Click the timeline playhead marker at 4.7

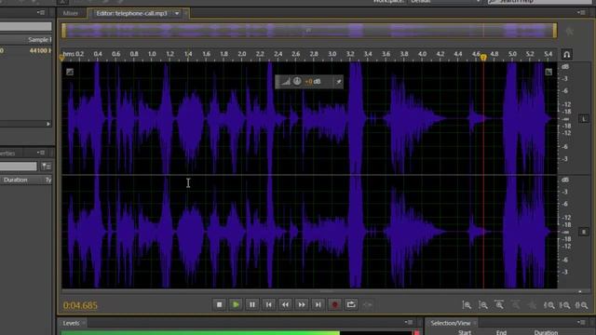(483, 58)
